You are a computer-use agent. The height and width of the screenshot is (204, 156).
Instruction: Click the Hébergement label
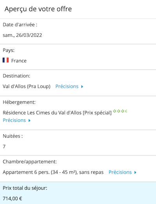[19, 102]
